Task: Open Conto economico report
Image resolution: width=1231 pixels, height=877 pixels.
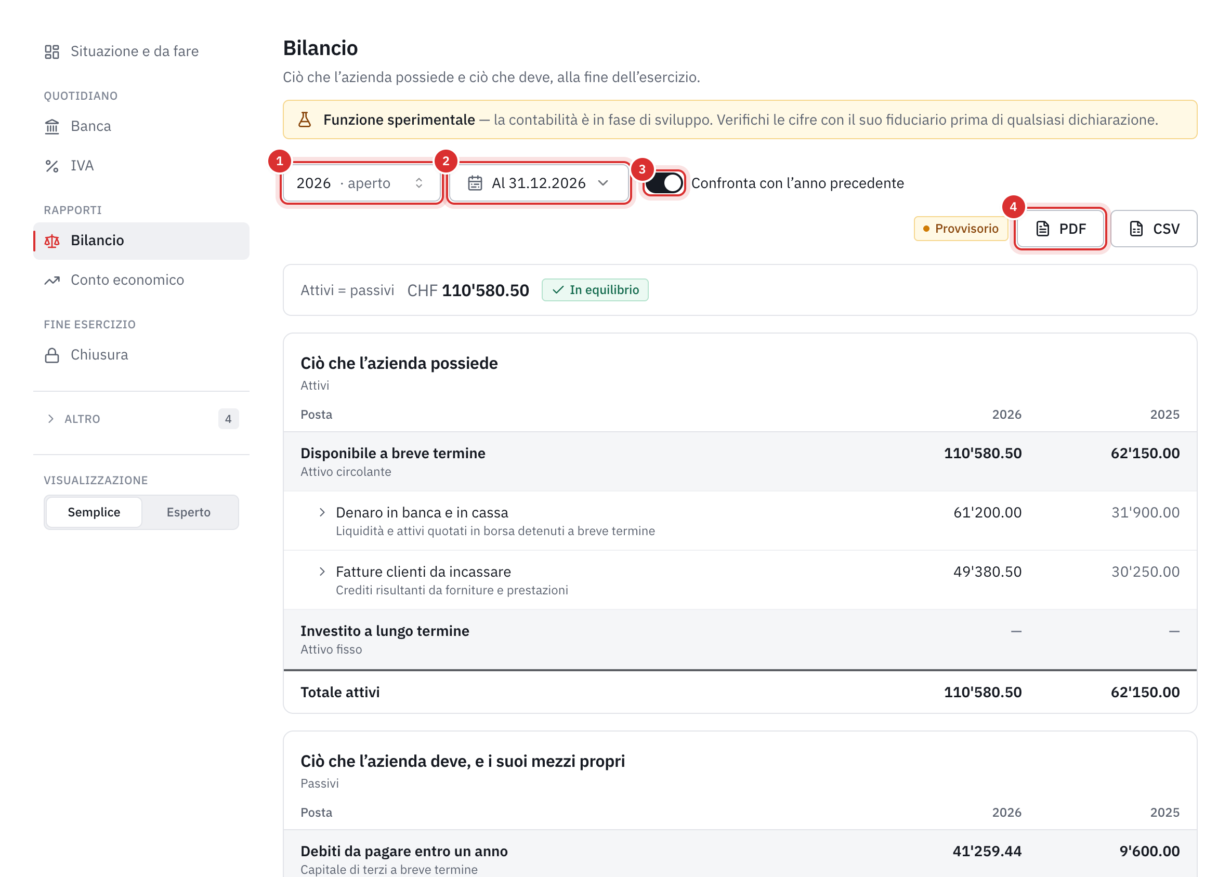Action: [x=141, y=280]
